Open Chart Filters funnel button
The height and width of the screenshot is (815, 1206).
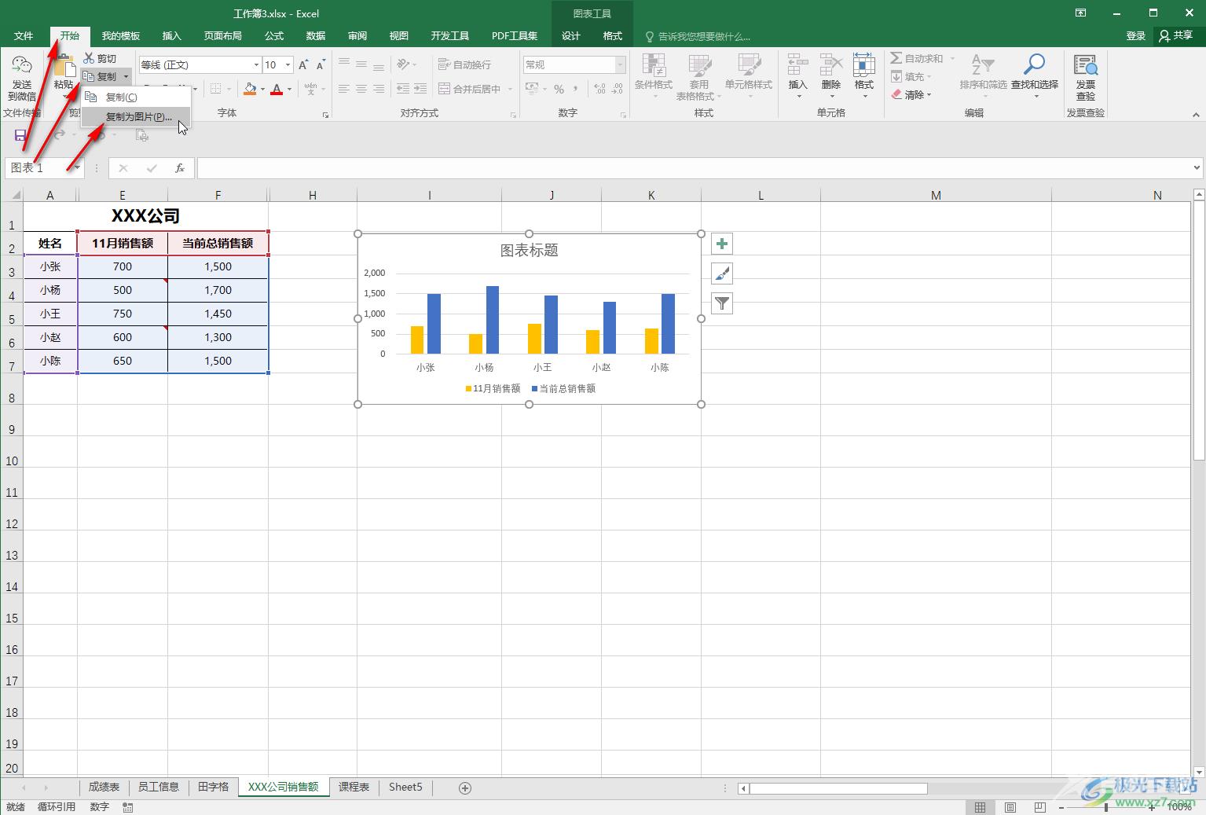pyautogui.click(x=722, y=303)
